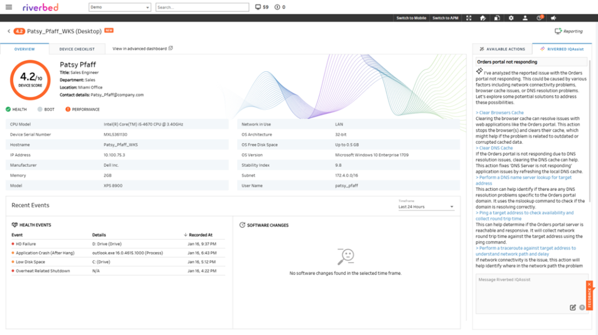Viewport: 598px width, 335px height.
Task: Select the Application Crash (After Hang) event
Action: tap(118, 253)
